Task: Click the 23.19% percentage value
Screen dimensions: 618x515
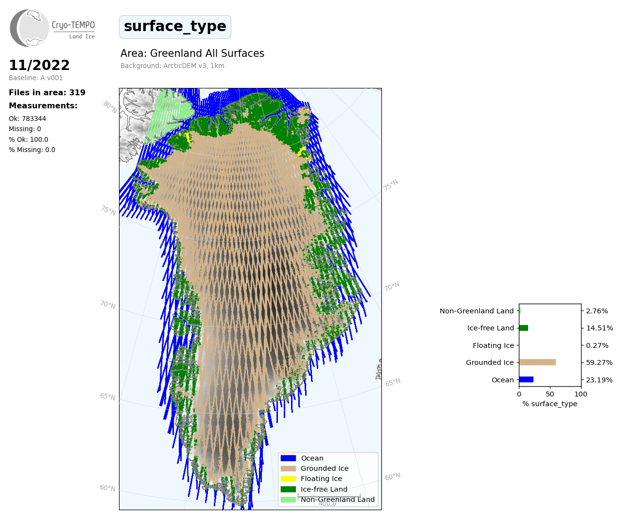Action: (x=600, y=380)
